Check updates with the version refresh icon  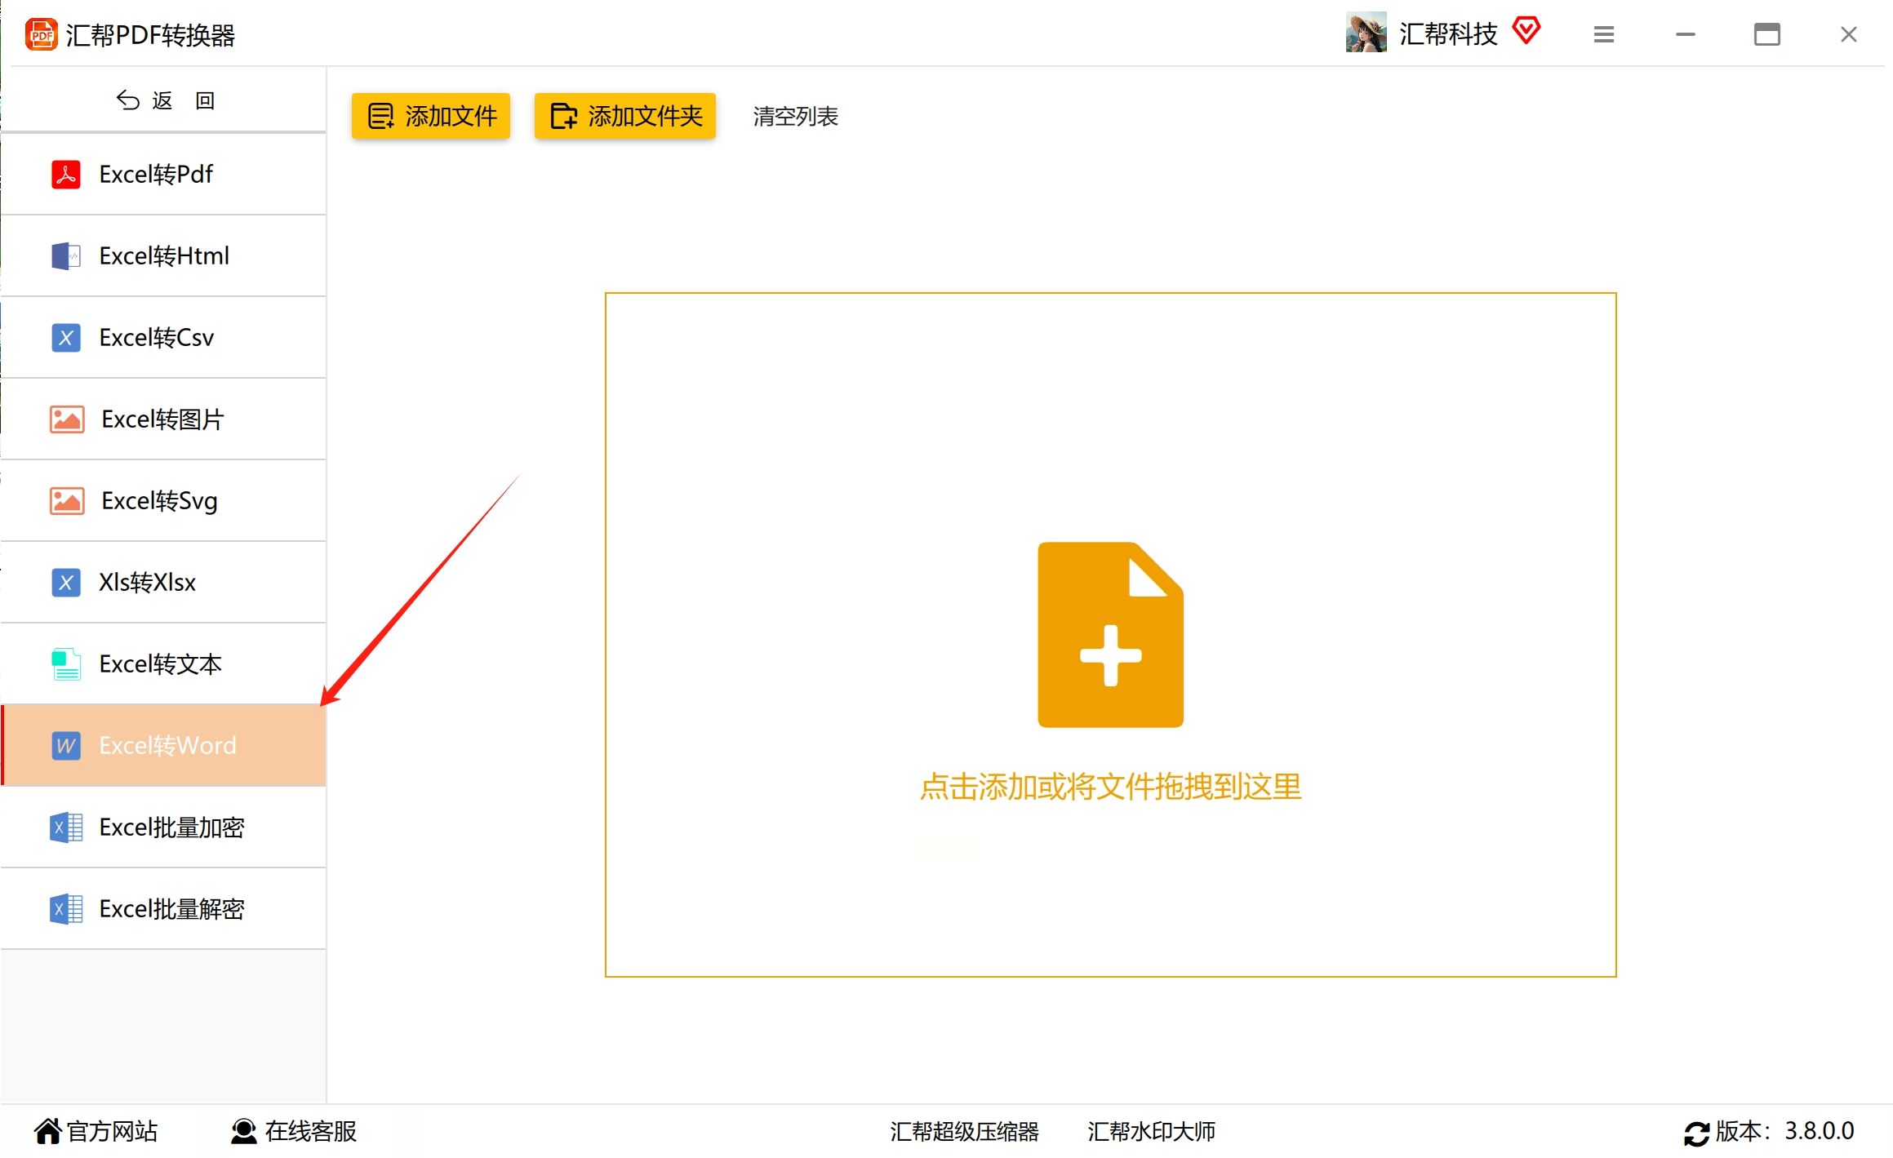click(1696, 1133)
